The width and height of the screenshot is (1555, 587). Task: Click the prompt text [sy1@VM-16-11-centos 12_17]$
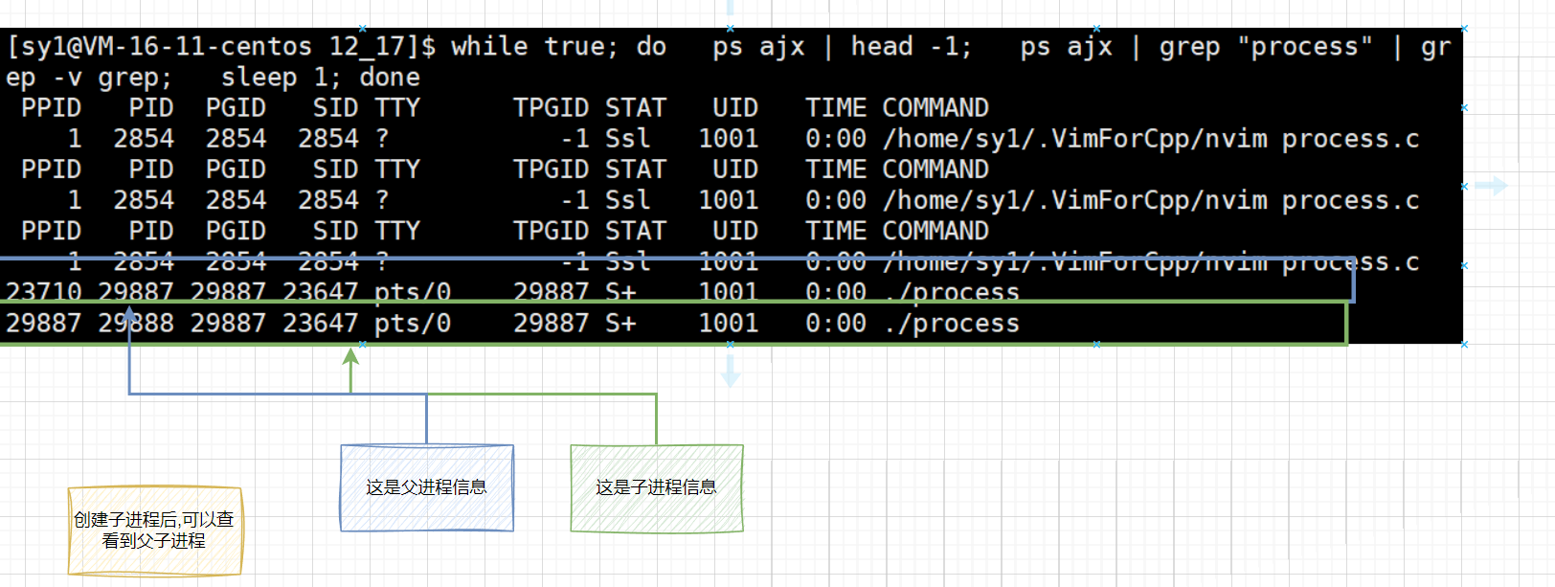pos(221,46)
